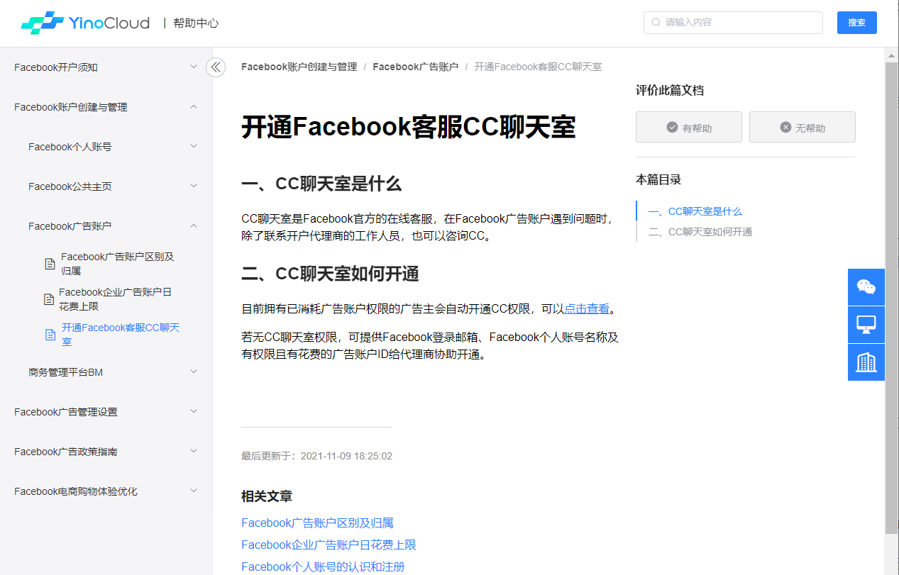Focus the 请输入内容 search field
The height and width of the screenshot is (575, 899).
(x=738, y=23)
